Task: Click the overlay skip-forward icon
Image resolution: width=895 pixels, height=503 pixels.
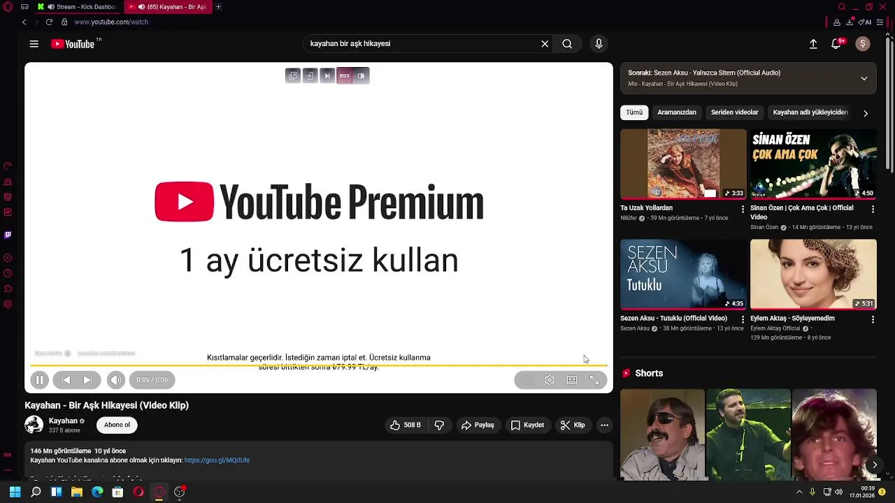Action: point(327,75)
